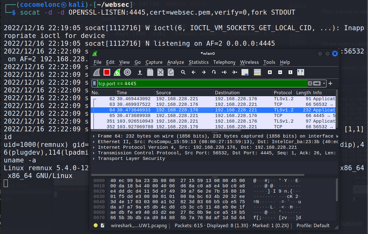Screen dimensions: 368x234
Task: Open the Telephony menu
Action: (x=224, y=62)
